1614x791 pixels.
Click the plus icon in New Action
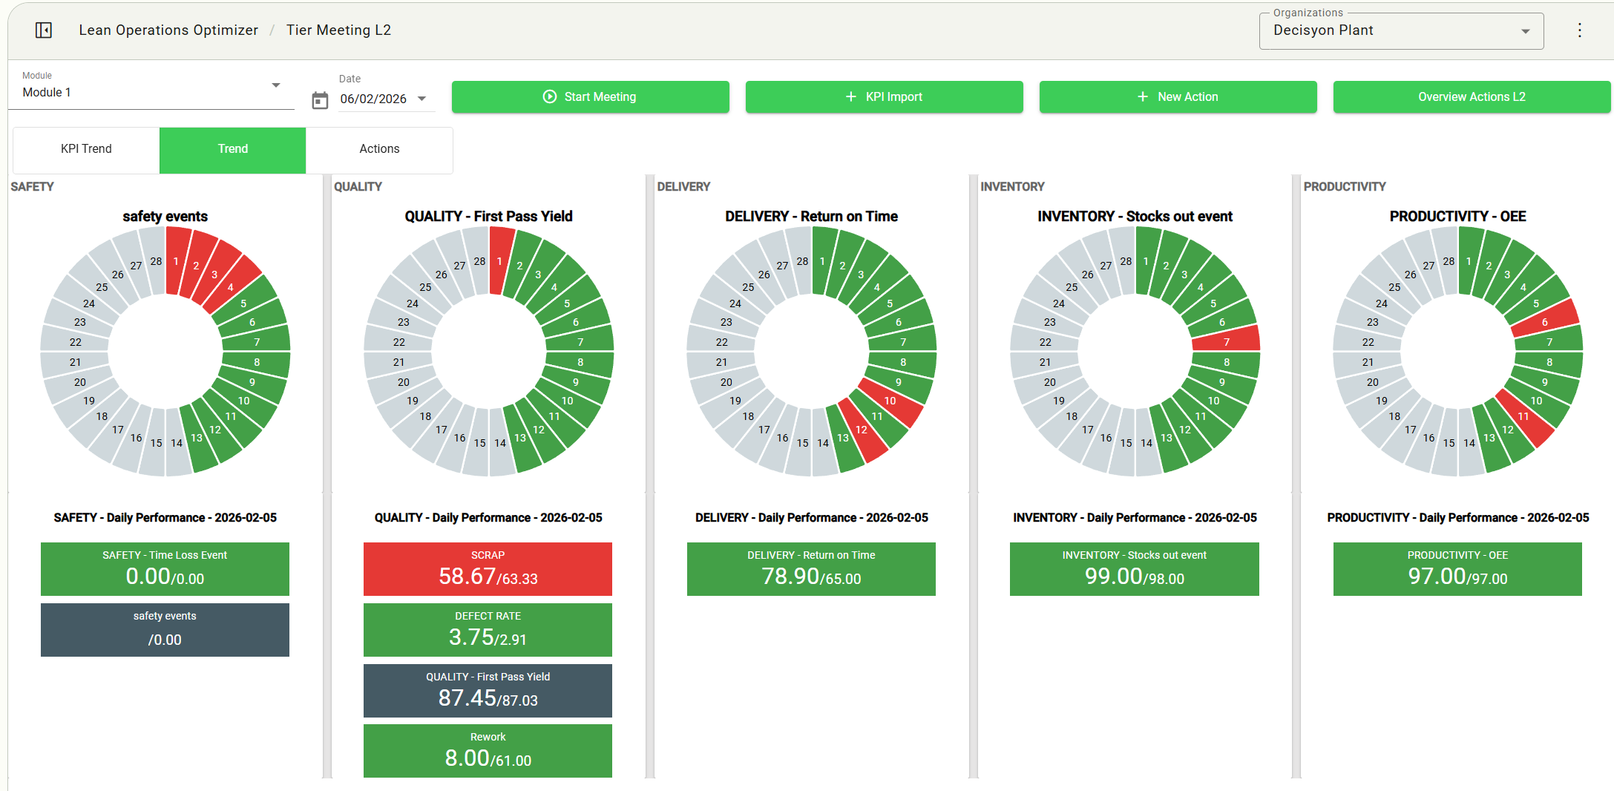pyautogui.click(x=1143, y=96)
